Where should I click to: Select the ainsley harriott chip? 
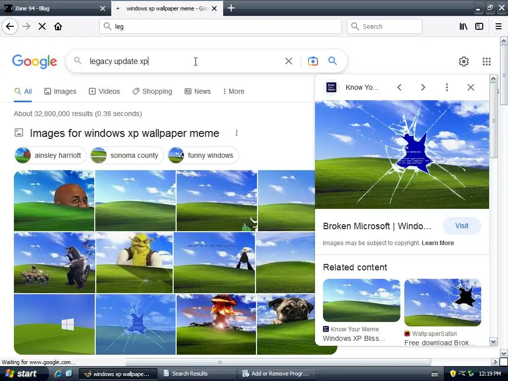pos(50,155)
